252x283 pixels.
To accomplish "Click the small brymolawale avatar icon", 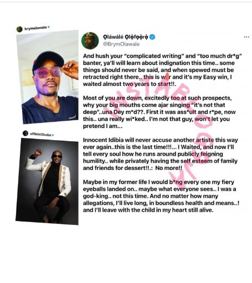I will coord(19,29).
